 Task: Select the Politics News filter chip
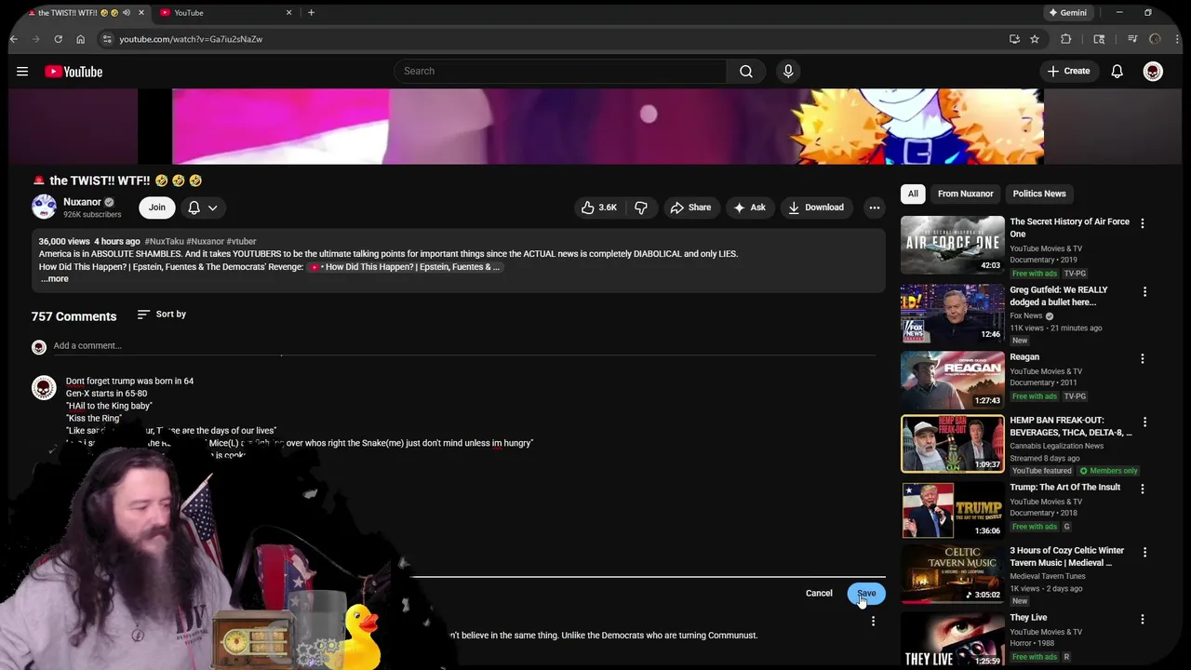(x=1039, y=194)
